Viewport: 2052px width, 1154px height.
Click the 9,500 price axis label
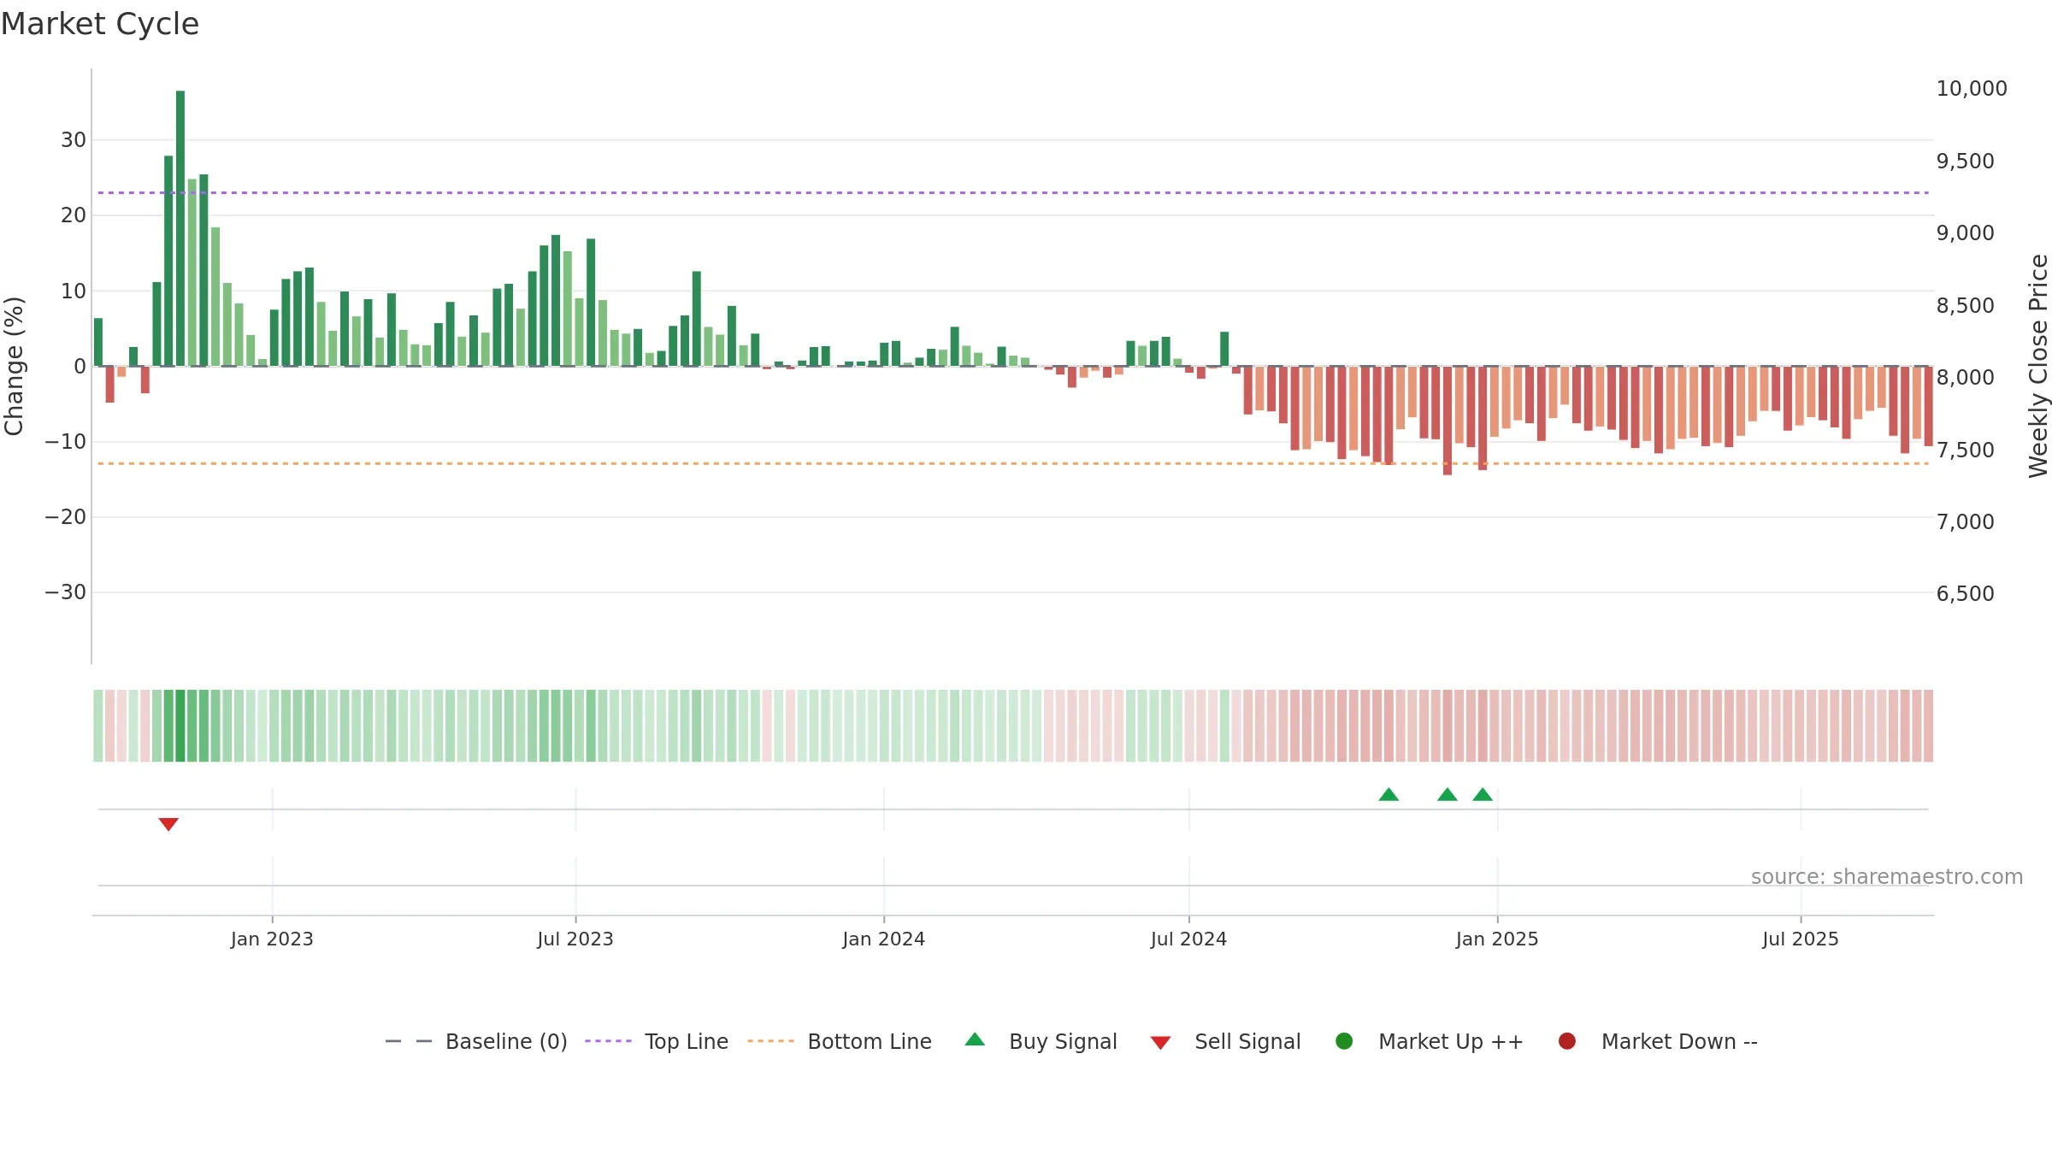(1965, 161)
